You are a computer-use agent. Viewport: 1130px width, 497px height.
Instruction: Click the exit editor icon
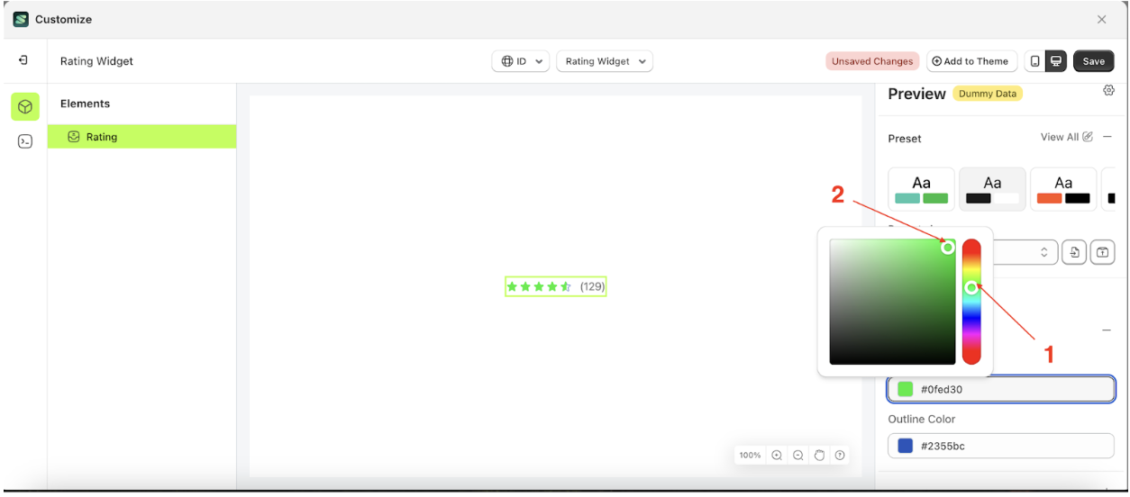tap(23, 60)
